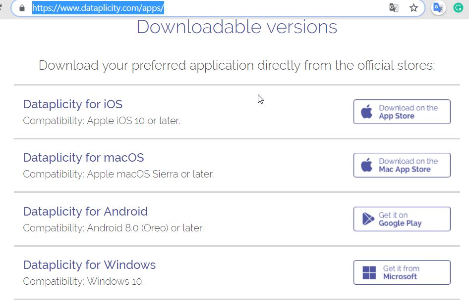This screenshot has height=308, width=469.
Task: Click the Apple logo in the App Store button
Action: coord(366,111)
